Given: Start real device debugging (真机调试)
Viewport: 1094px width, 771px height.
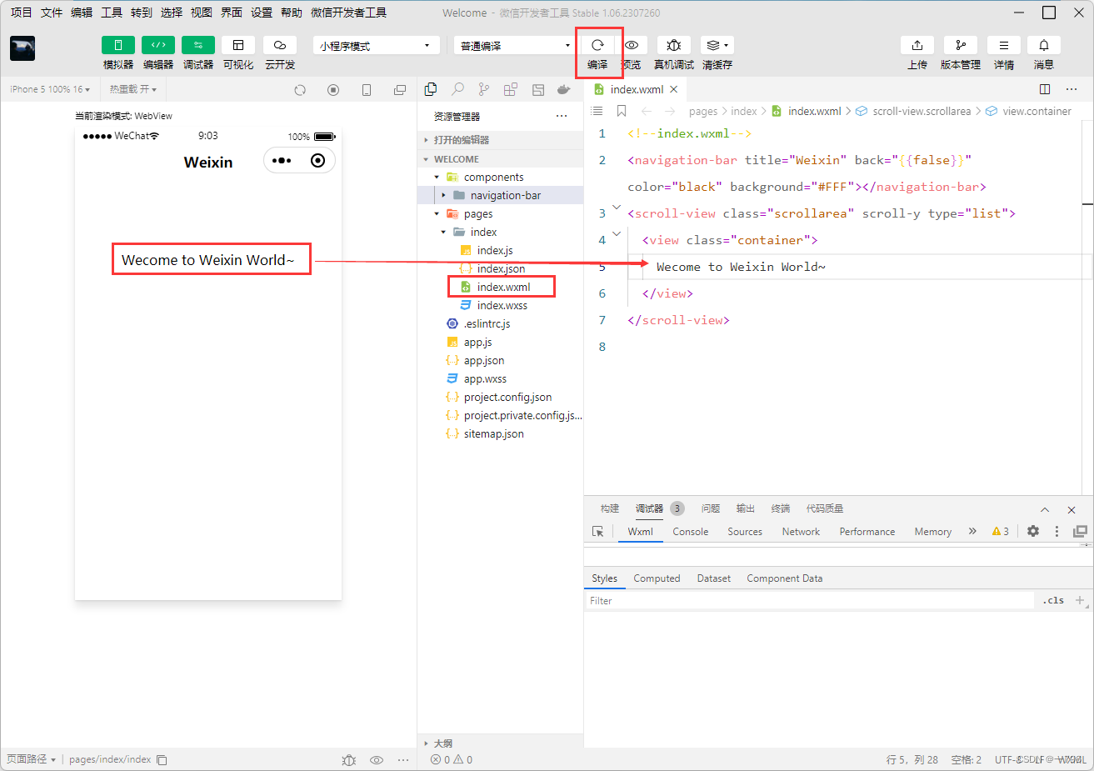Looking at the screenshot, I should [674, 45].
